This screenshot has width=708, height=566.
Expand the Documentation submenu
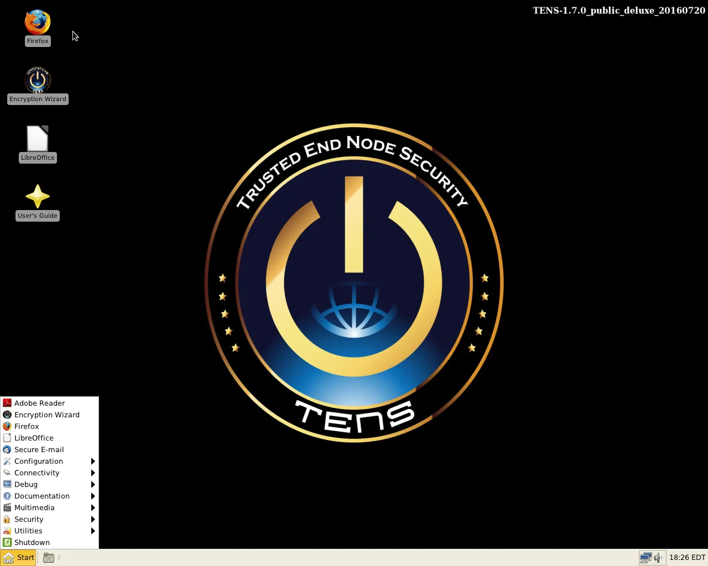pyautogui.click(x=42, y=496)
